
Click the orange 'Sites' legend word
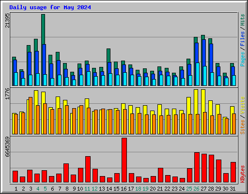pyautogui.click(x=243, y=127)
